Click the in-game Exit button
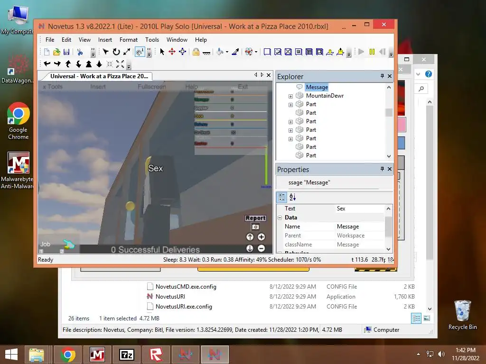 tap(243, 87)
